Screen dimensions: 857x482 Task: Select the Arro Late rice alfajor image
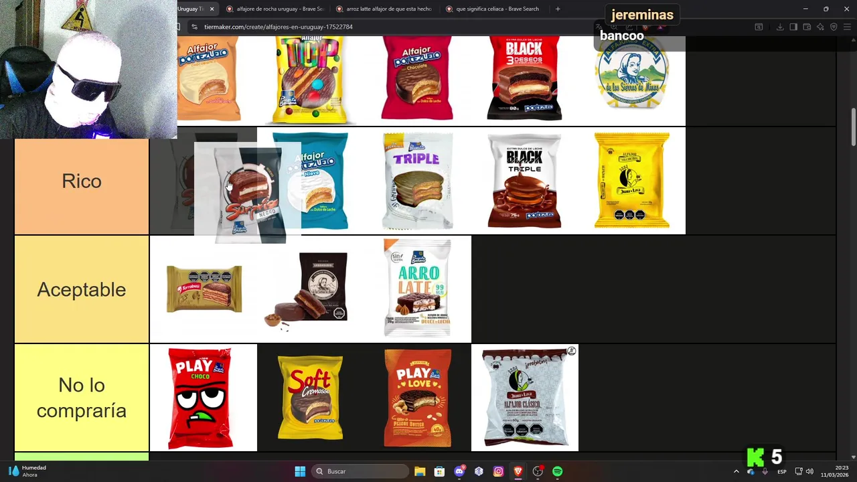pos(418,289)
